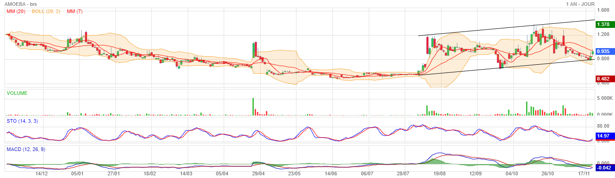This screenshot has height=178, width=615.
Task: Click the 18/02 date axis label
Action: point(150,173)
